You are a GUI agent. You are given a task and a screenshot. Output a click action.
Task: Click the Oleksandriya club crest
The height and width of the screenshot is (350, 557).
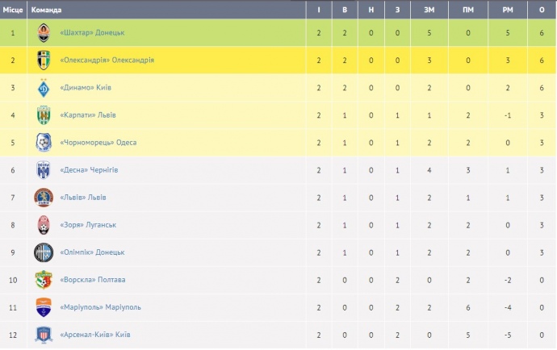tap(43, 60)
